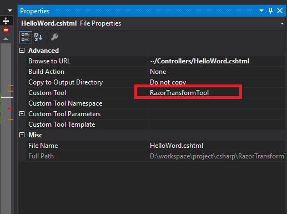Image resolution: width=287 pixels, height=214 pixels.
Task: Click the ~/Controllers/HelloWord.cshtml URL value
Action: (x=200, y=61)
